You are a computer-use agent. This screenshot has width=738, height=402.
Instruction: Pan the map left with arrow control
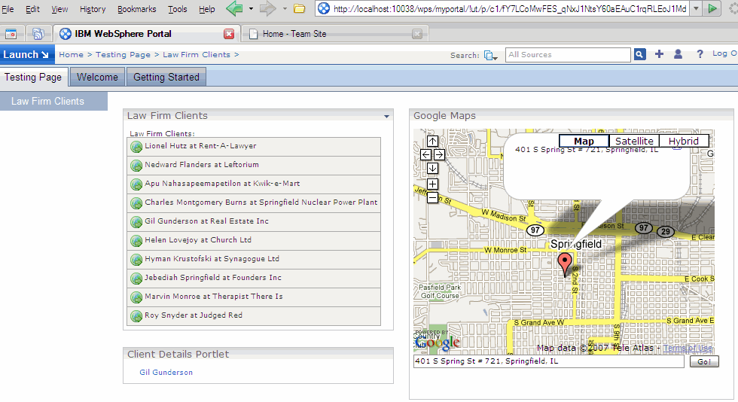pos(426,154)
